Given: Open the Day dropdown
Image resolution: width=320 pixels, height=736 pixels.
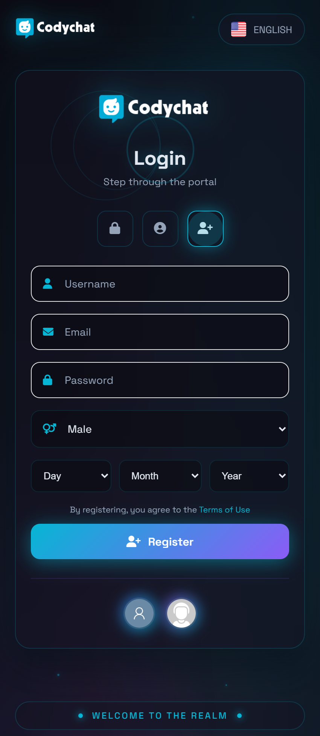Looking at the screenshot, I should [x=71, y=476].
